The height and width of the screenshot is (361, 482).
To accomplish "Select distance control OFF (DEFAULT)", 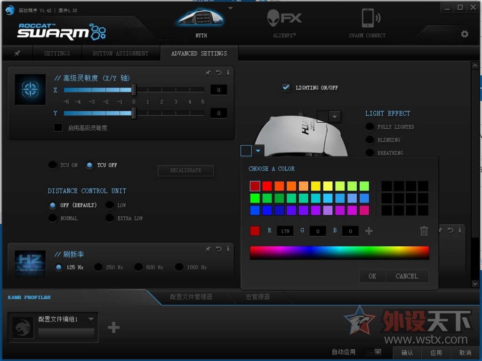I will pyautogui.click(x=53, y=205).
